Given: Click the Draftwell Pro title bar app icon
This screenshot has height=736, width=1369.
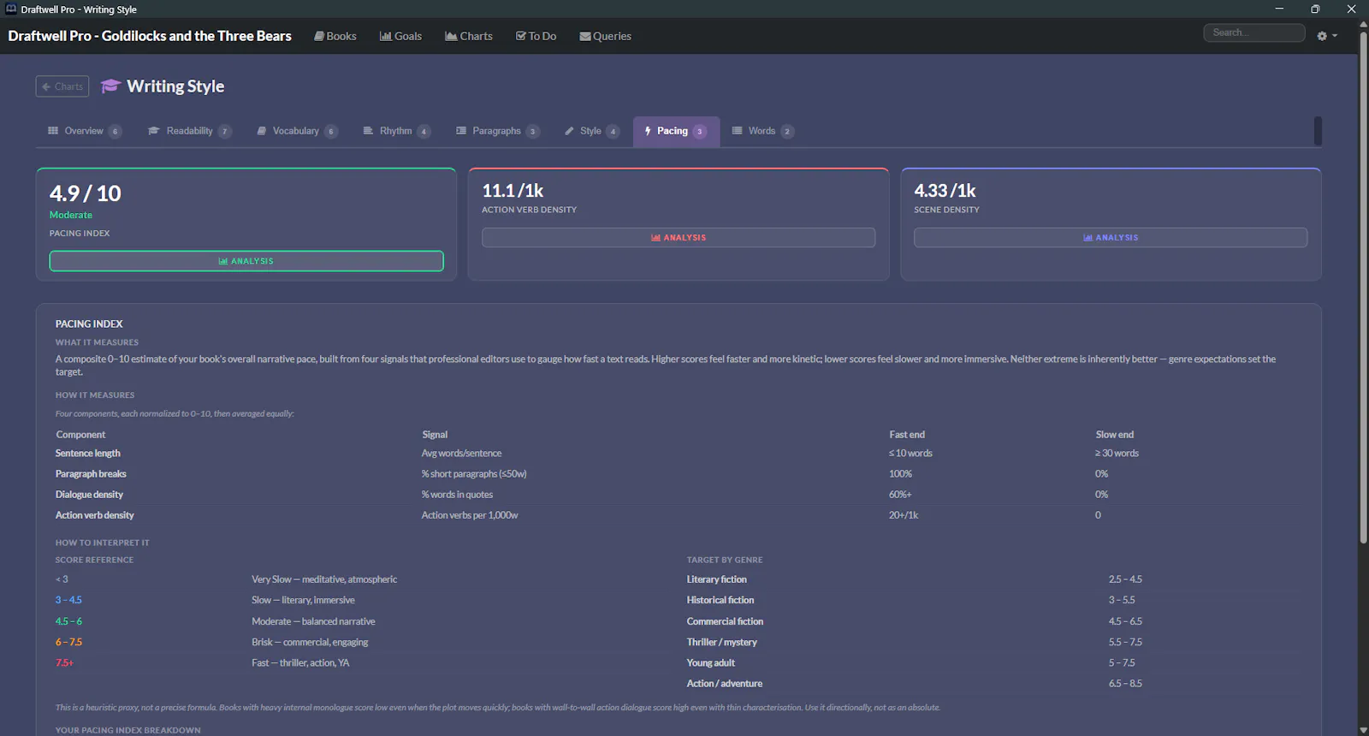Looking at the screenshot, I should click(x=11, y=9).
